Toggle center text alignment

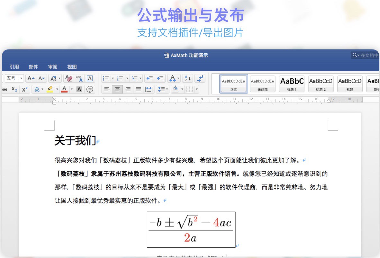pyautogui.click(x=117, y=89)
